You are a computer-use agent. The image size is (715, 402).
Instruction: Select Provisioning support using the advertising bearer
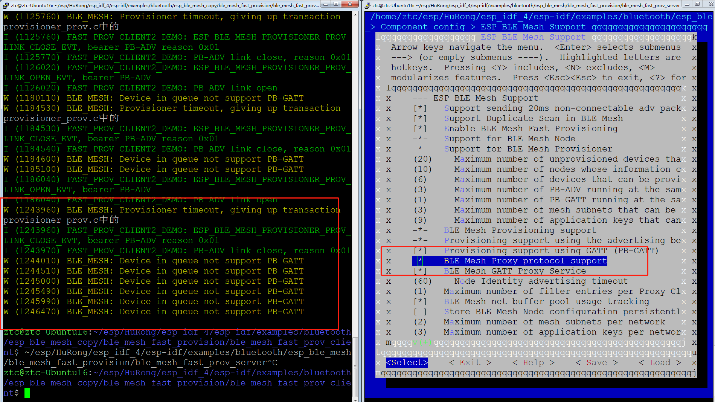[x=547, y=240]
